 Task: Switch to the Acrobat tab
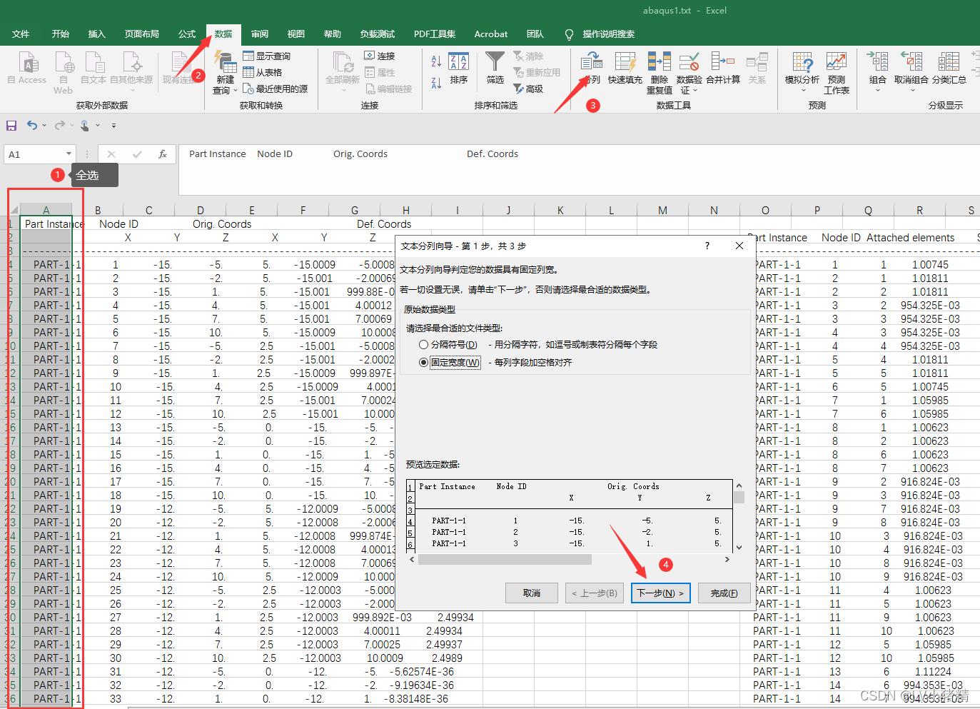pyautogui.click(x=491, y=34)
